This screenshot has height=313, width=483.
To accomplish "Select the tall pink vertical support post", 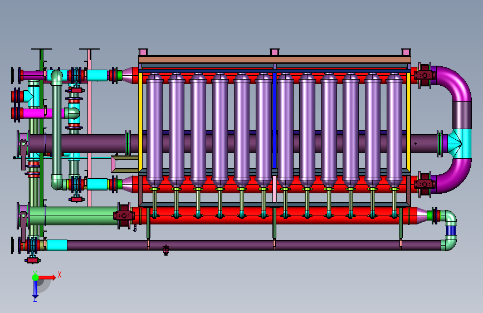I will [x=89, y=127].
